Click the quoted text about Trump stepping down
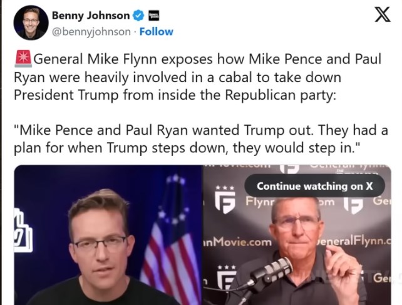 200,140
